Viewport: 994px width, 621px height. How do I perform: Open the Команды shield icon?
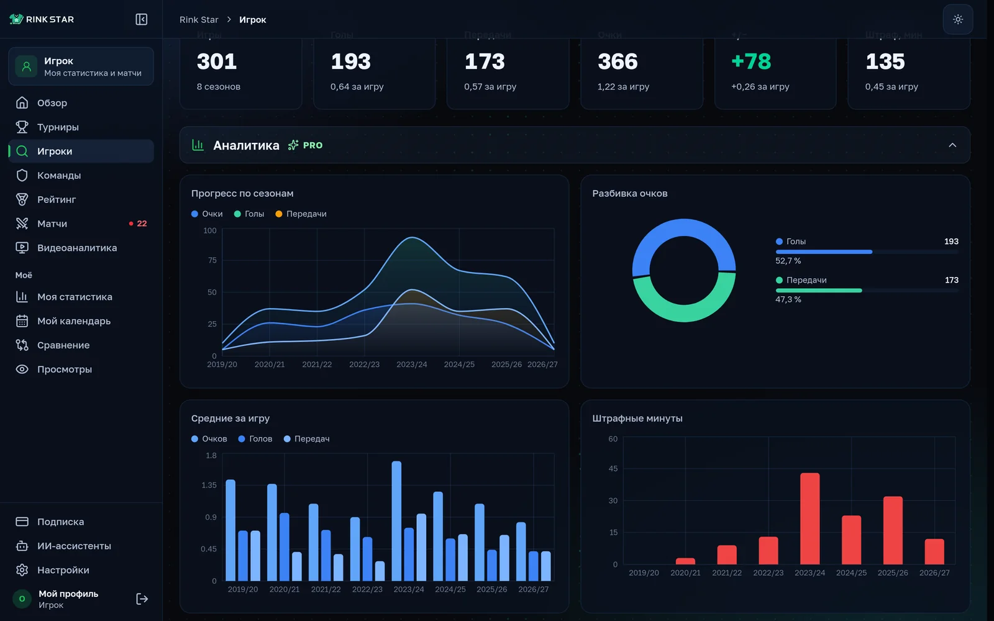[22, 175]
